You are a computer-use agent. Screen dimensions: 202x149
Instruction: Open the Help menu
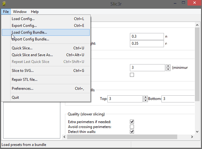pyautogui.click(x=35, y=12)
